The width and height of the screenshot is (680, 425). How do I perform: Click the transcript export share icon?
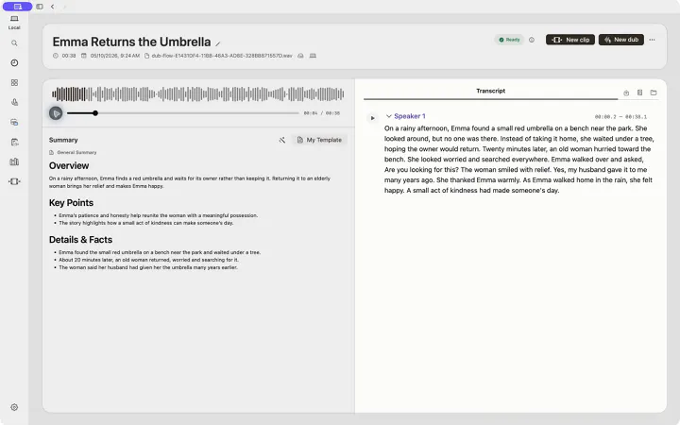[x=626, y=93]
